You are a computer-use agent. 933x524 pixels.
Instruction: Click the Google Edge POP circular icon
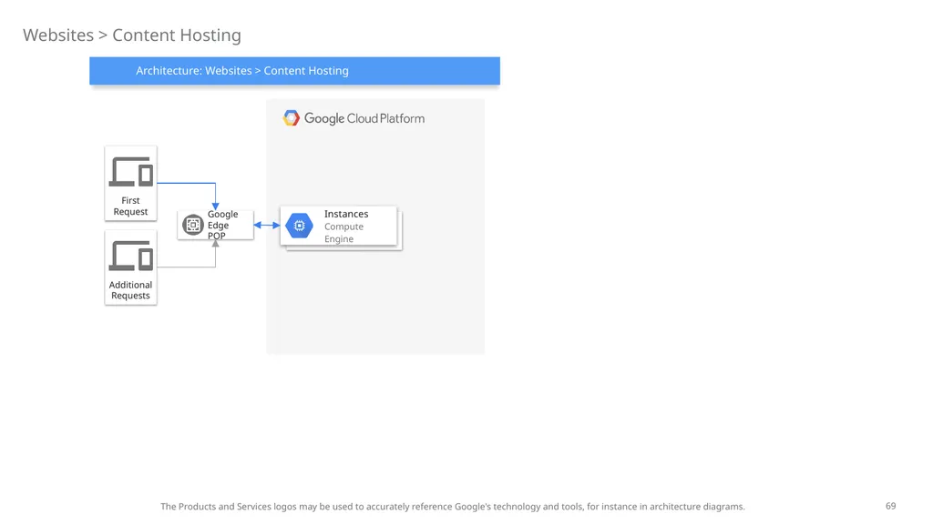[x=193, y=226]
